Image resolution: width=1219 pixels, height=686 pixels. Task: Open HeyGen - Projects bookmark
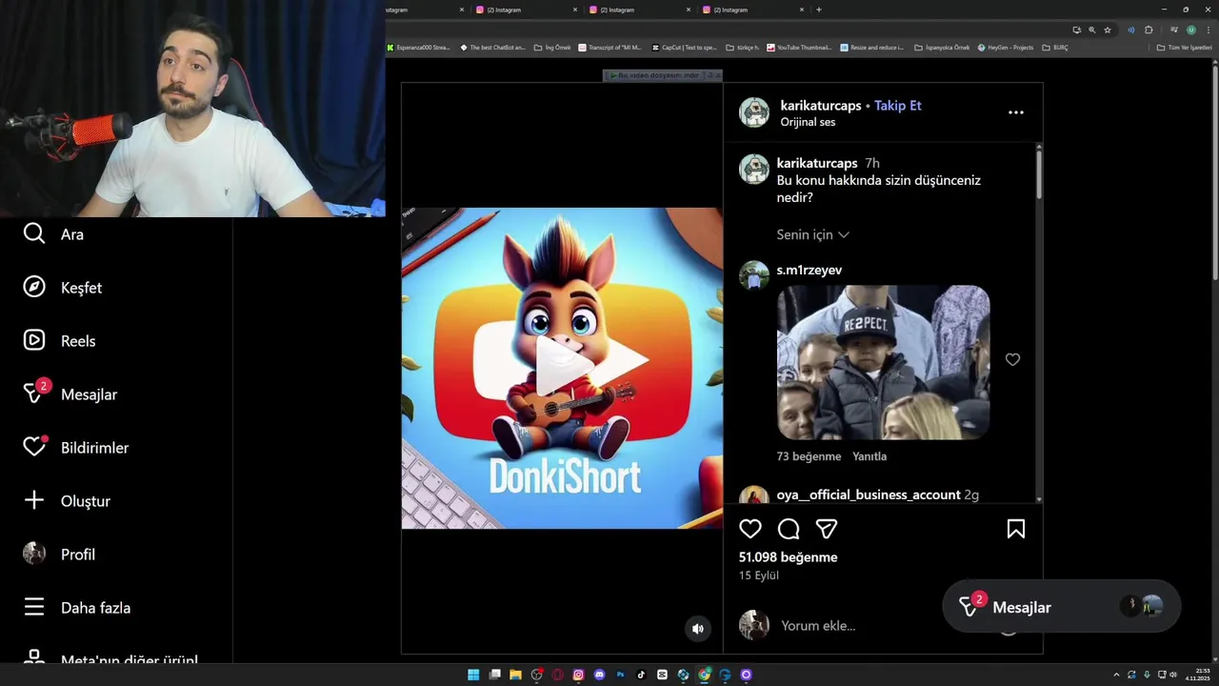tap(1006, 48)
